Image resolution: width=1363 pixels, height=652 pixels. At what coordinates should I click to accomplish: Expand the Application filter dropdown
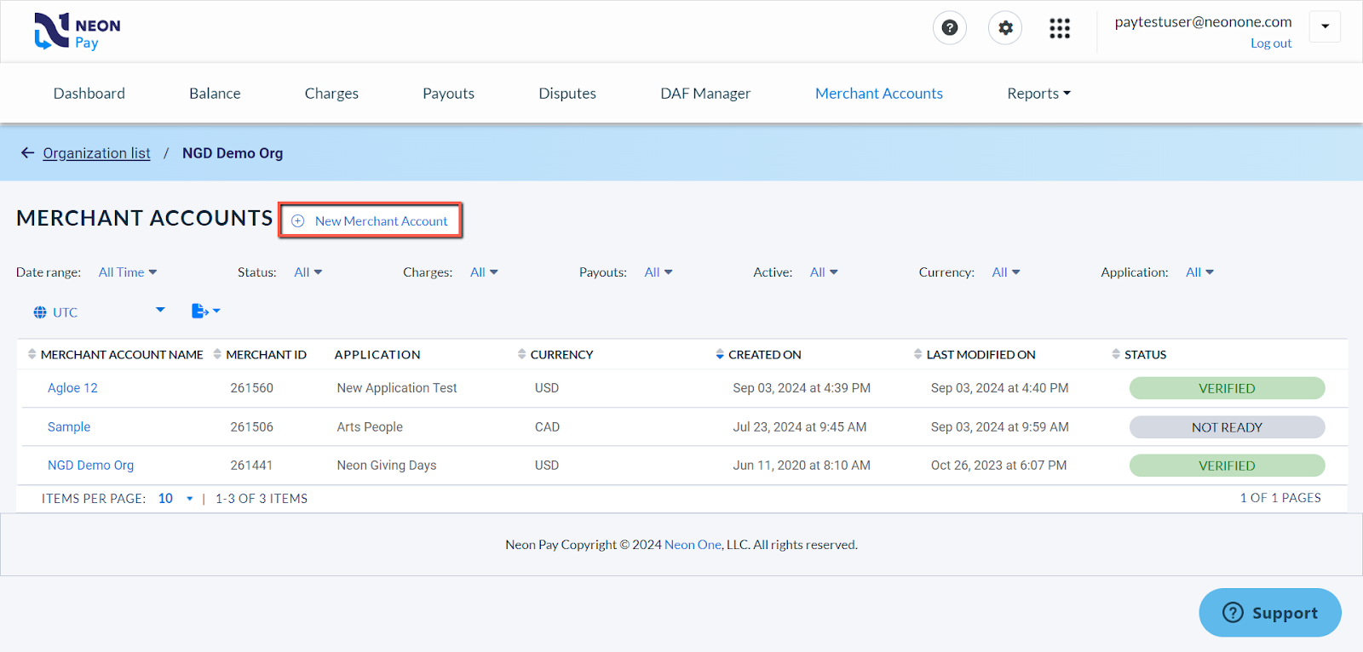tap(1199, 272)
